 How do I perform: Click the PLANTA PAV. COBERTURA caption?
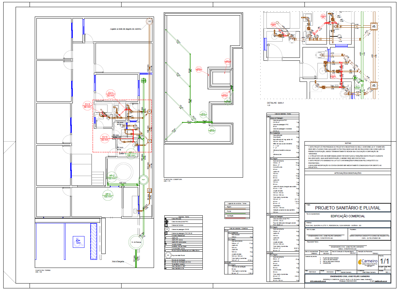(x=173, y=179)
